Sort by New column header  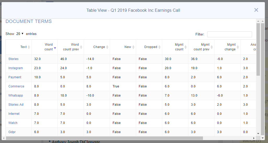(123, 47)
